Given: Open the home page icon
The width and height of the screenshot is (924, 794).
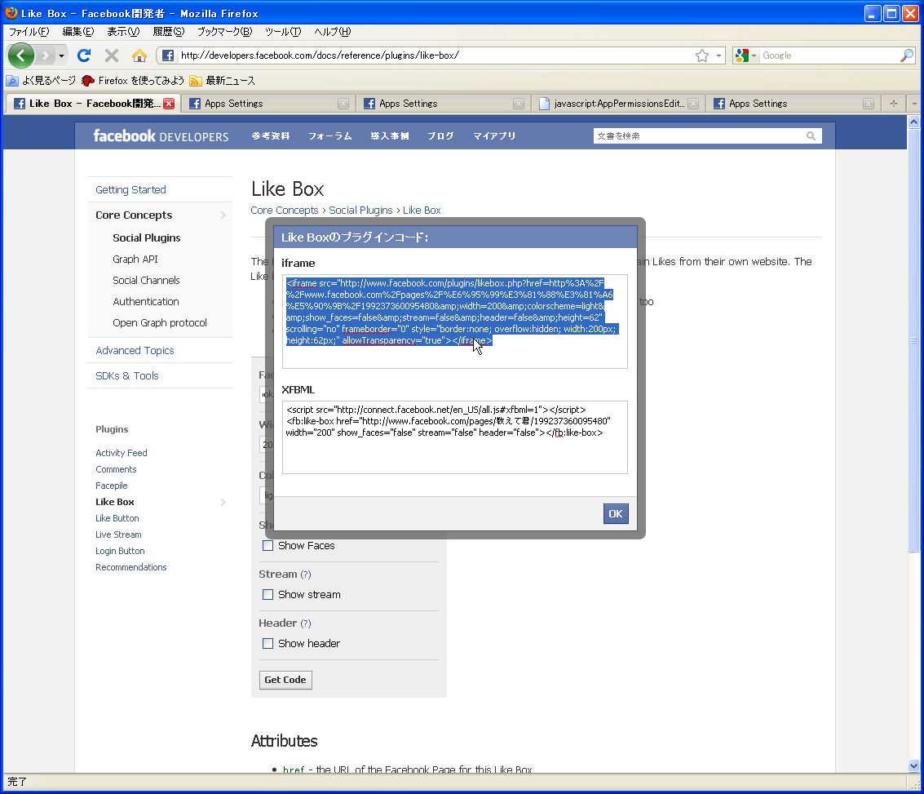Looking at the screenshot, I should [139, 55].
